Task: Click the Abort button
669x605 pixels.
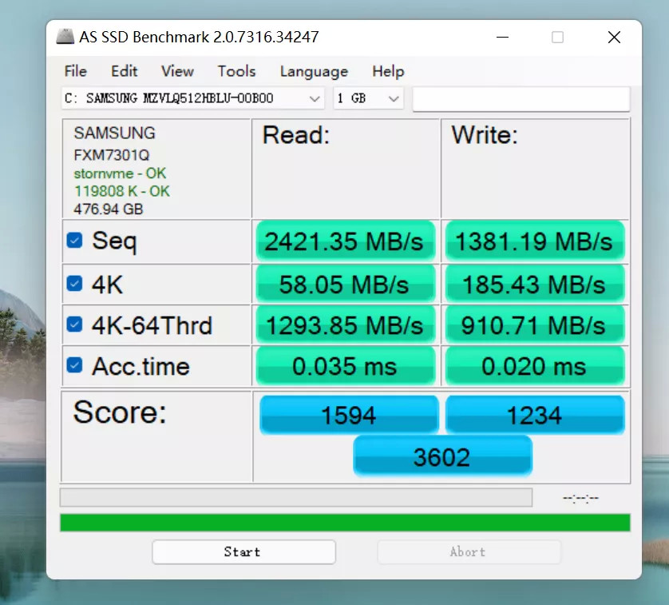Action: (469, 551)
